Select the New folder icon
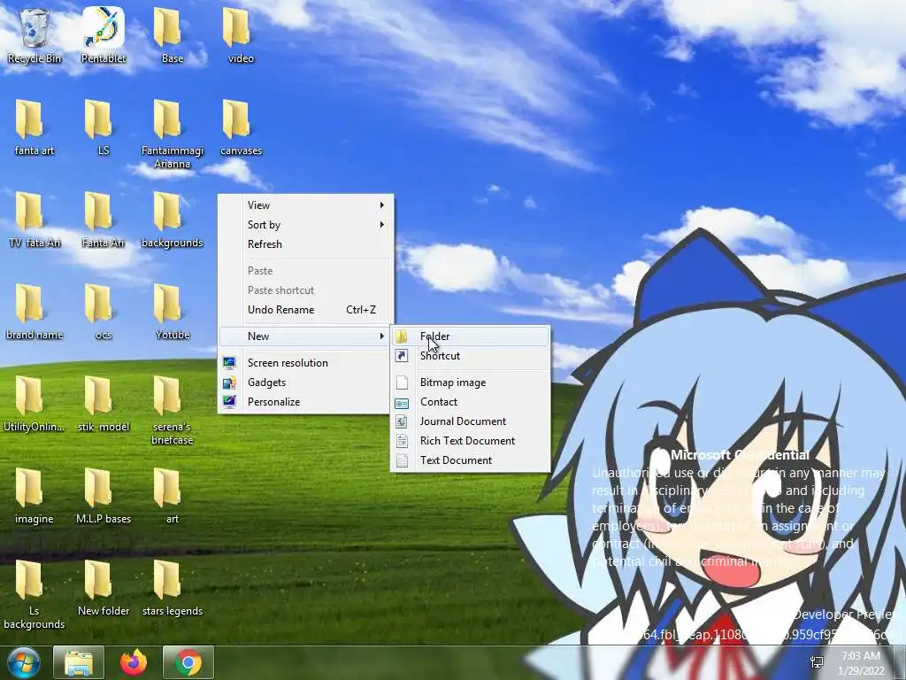The image size is (906, 680). [104, 588]
